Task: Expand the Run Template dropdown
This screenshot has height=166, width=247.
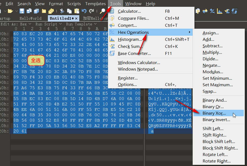Action: pos(81,24)
